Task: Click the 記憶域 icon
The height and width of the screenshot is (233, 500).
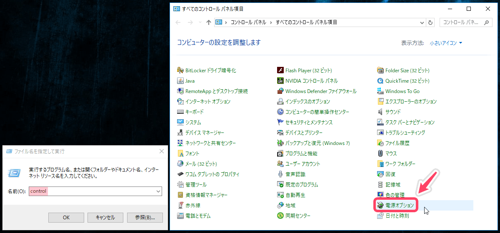Action: [380, 185]
